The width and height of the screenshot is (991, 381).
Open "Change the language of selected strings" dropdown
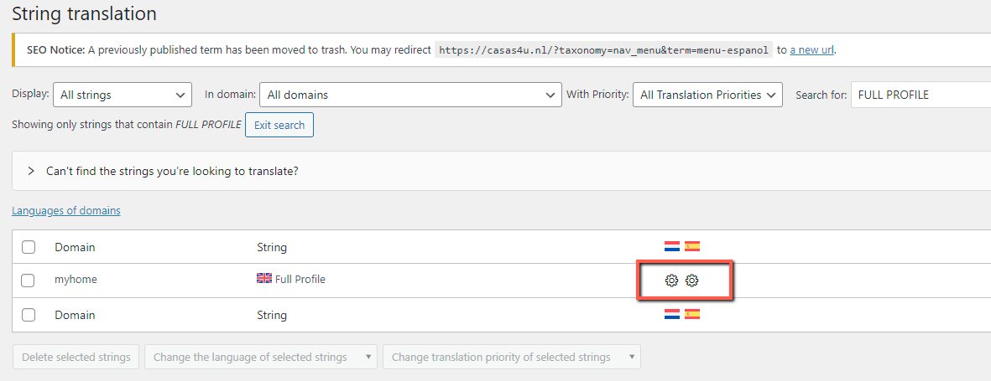[261, 357]
